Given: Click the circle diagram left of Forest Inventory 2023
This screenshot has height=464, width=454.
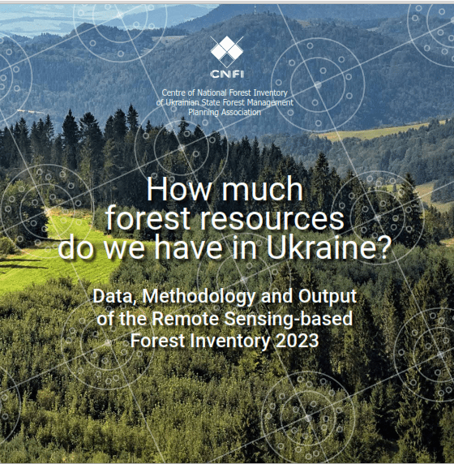Looking at the screenshot, I should click(x=109, y=342).
